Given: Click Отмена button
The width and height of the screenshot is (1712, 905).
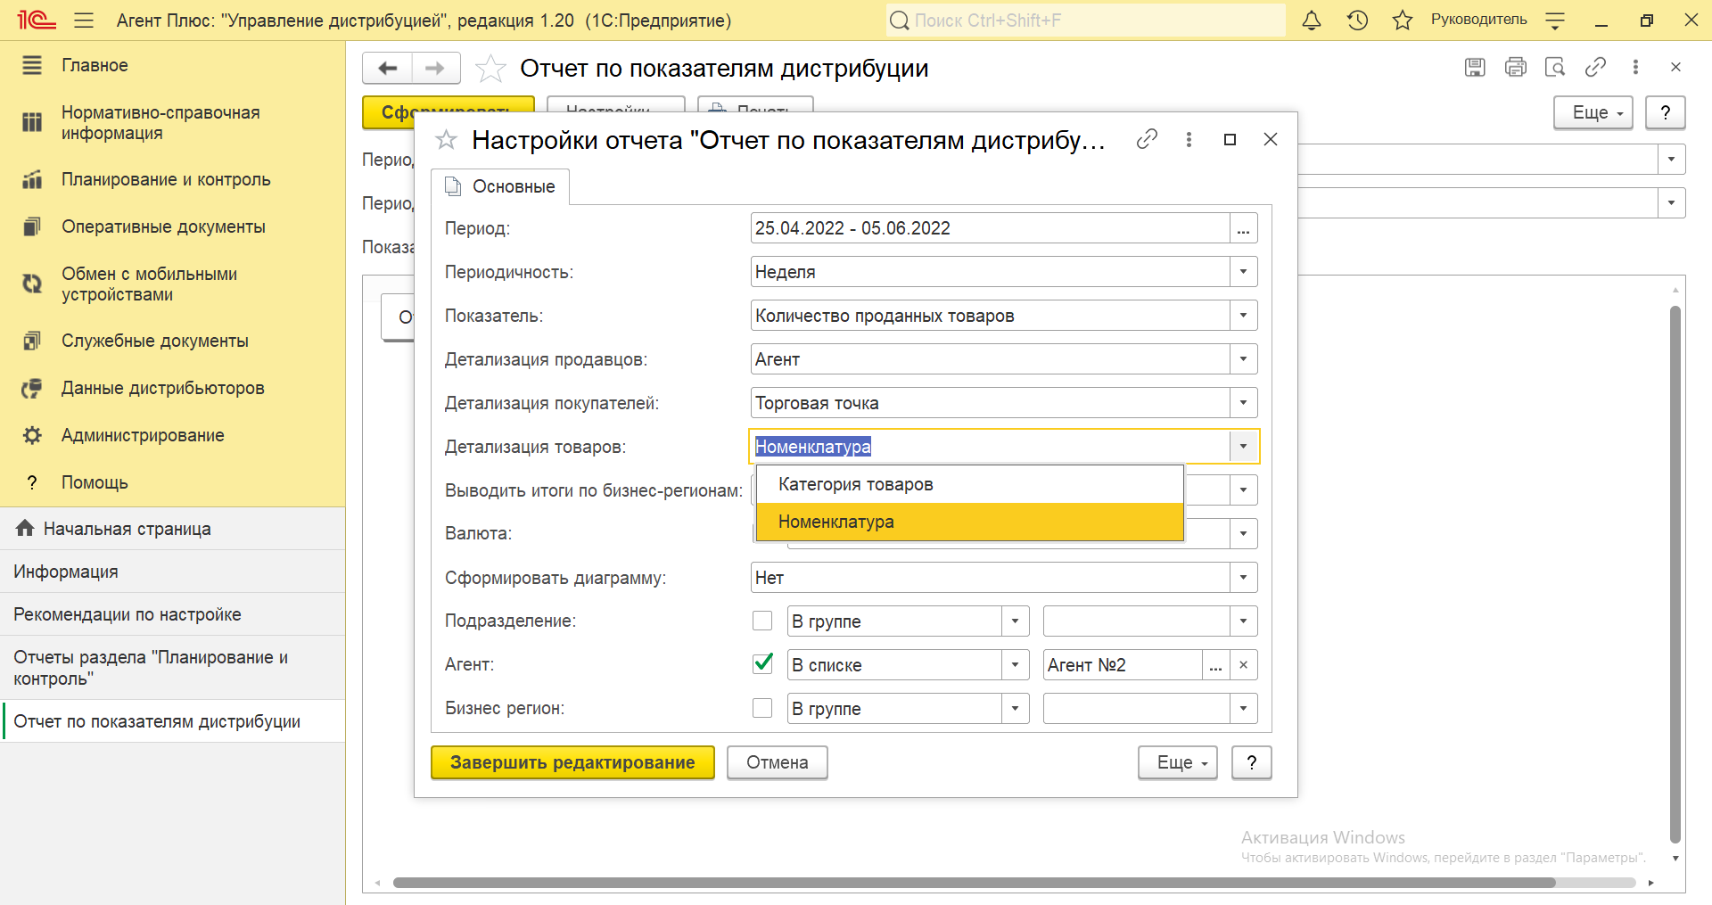Looking at the screenshot, I should coord(778,762).
